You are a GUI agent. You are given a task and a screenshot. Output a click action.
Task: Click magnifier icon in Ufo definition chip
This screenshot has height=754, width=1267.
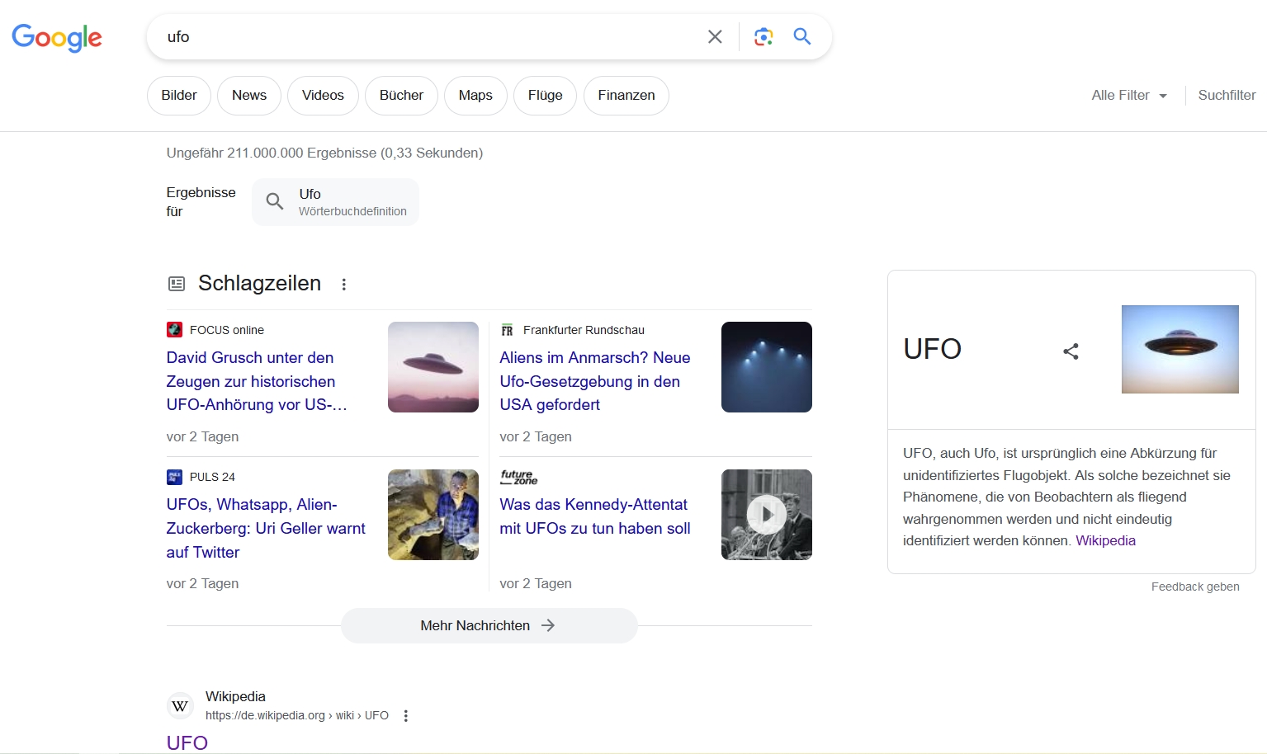275,201
